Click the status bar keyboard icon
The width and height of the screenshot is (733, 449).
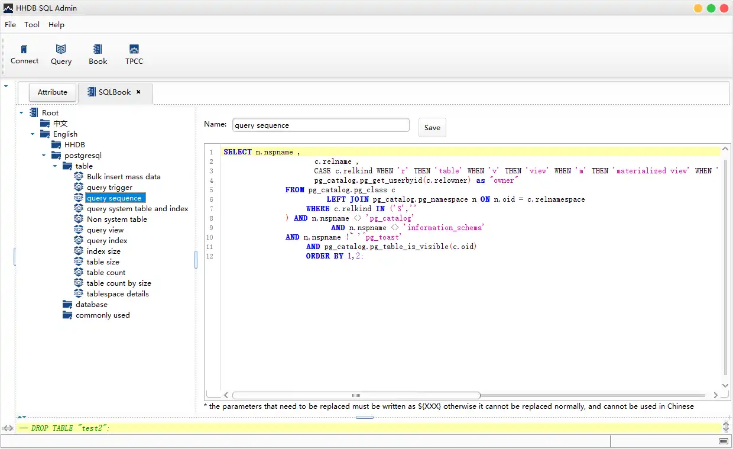click(x=724, y=441)
